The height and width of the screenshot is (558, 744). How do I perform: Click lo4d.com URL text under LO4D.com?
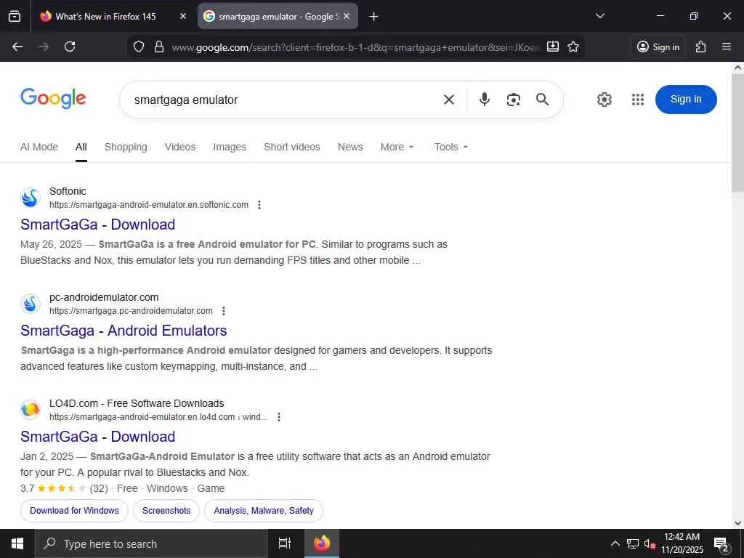pos(158,417)
